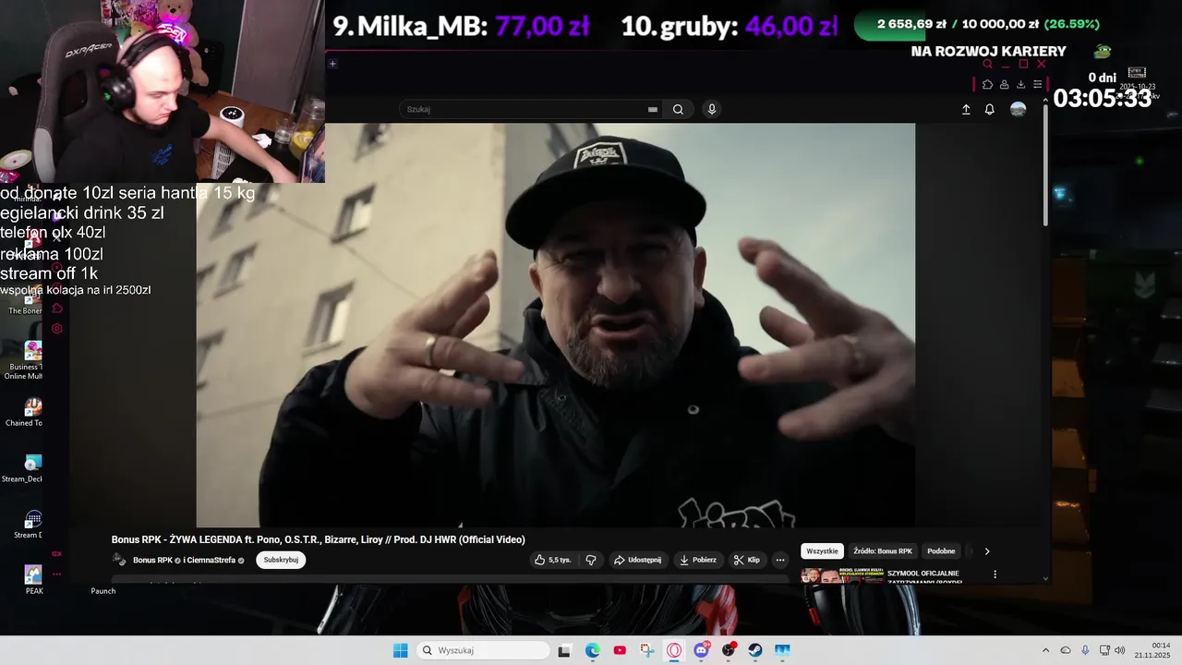This screenshot has height=665, width=1182.
Task: Open a new browser tab with plus
Action: click(332, 64)
